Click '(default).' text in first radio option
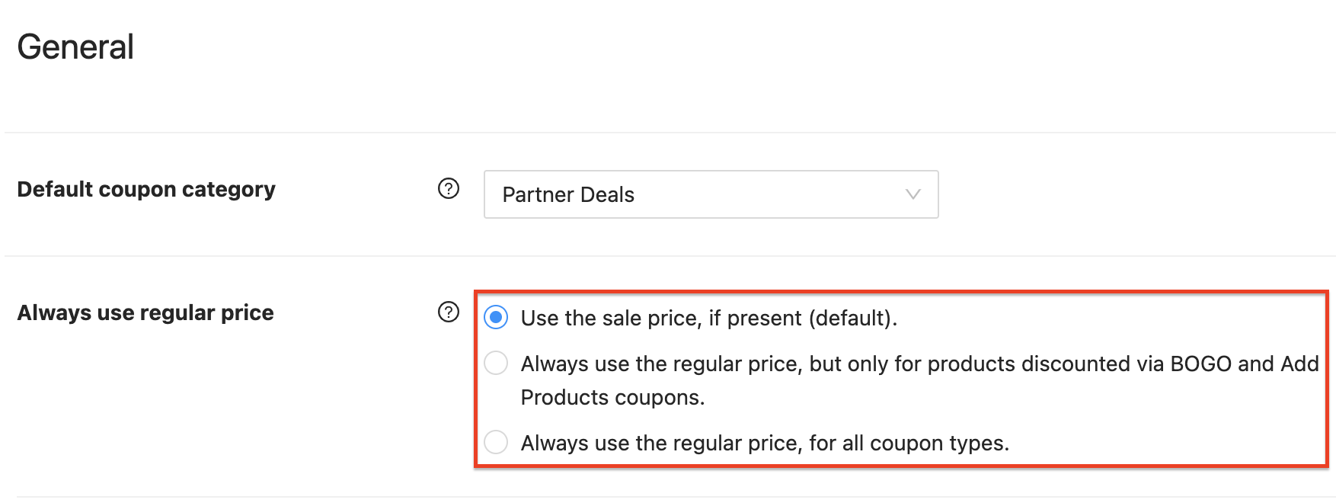1336x503 pixels. pos(852,318)
